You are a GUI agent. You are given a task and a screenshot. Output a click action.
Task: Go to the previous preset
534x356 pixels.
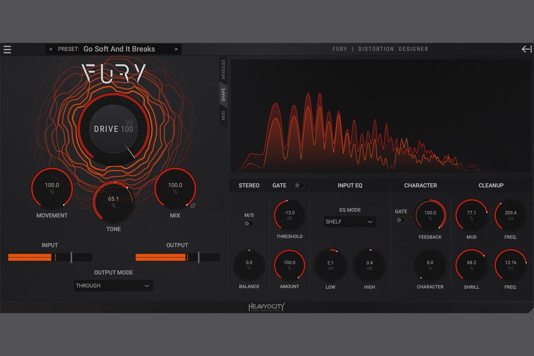click(51, 49)
